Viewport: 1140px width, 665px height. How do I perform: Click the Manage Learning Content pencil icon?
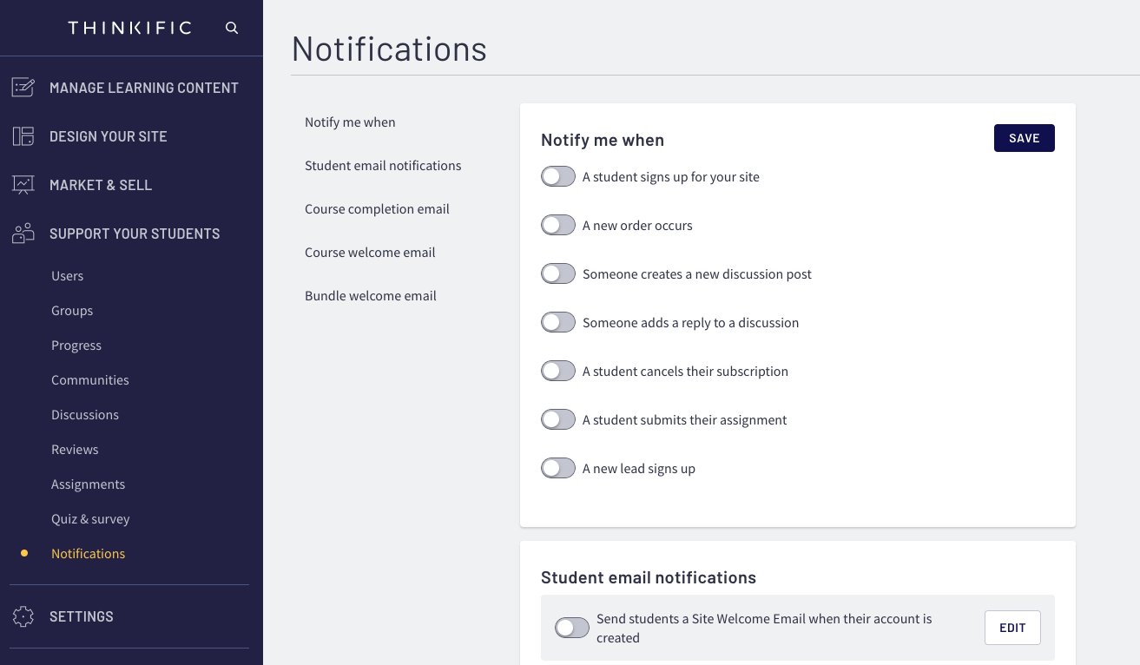pyautogui.click(x=23, y=87)
